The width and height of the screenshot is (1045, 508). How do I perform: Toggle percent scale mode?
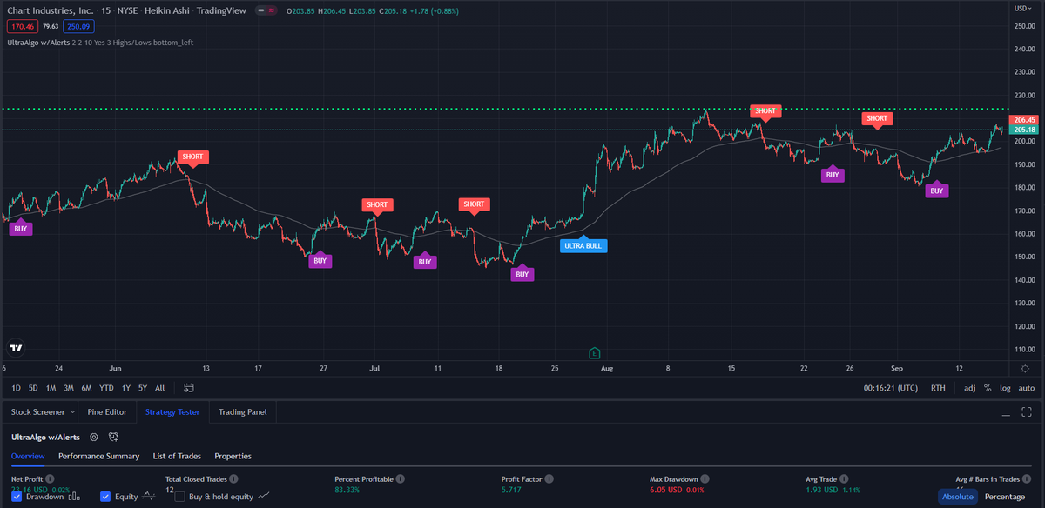[x=988, y=388]
